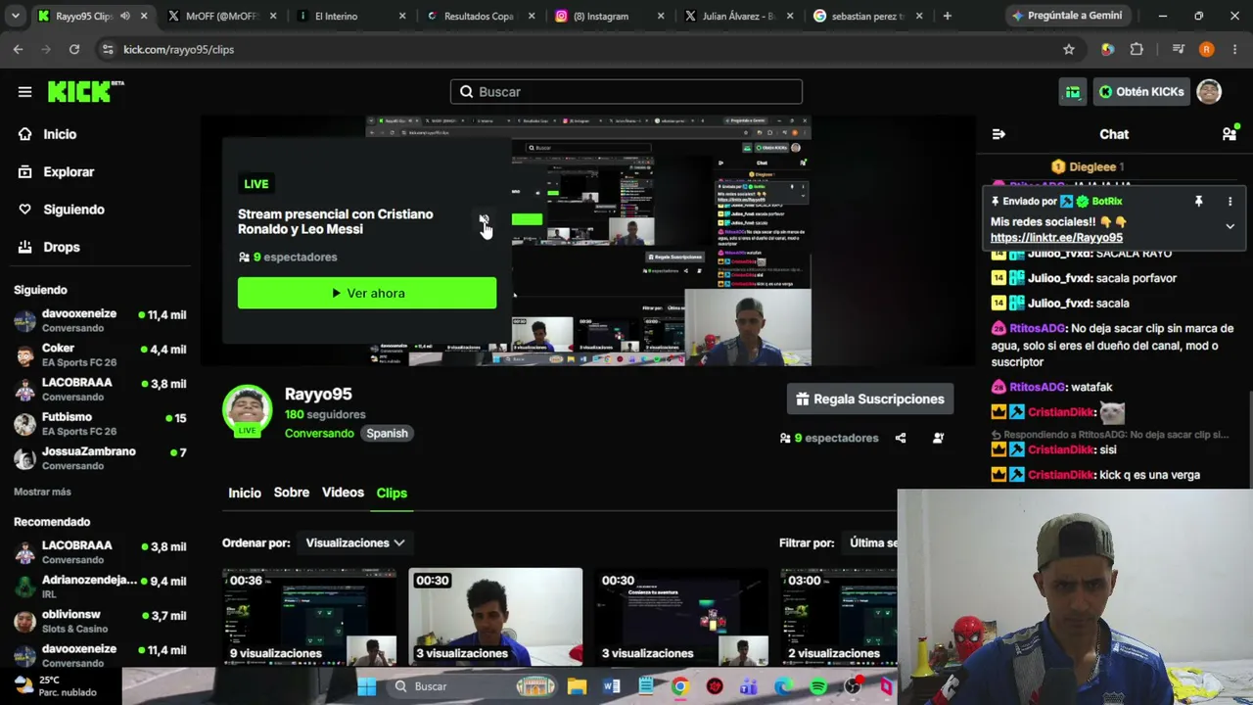Mute the Rayyo95 tab audio icon
Screen dimensions: 1253x705
pos(124,16)
